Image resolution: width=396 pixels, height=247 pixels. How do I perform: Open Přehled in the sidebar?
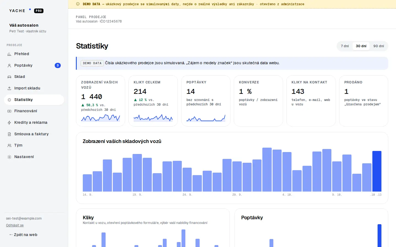coord(34,54)
